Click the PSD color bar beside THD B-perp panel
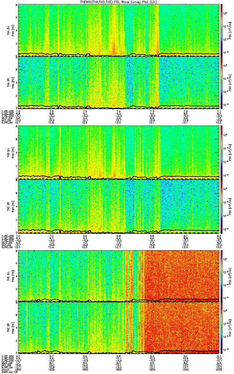This screenshot has height=374, width=234. (x=222, y=153)
